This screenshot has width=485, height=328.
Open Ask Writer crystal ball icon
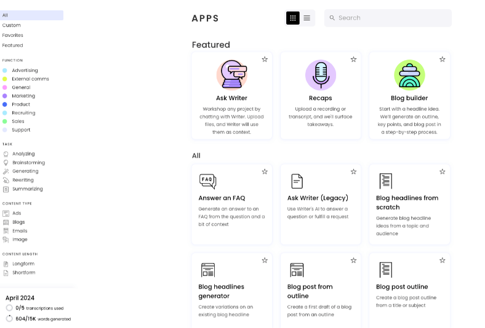pyautogui.click(x=231, y=75)
